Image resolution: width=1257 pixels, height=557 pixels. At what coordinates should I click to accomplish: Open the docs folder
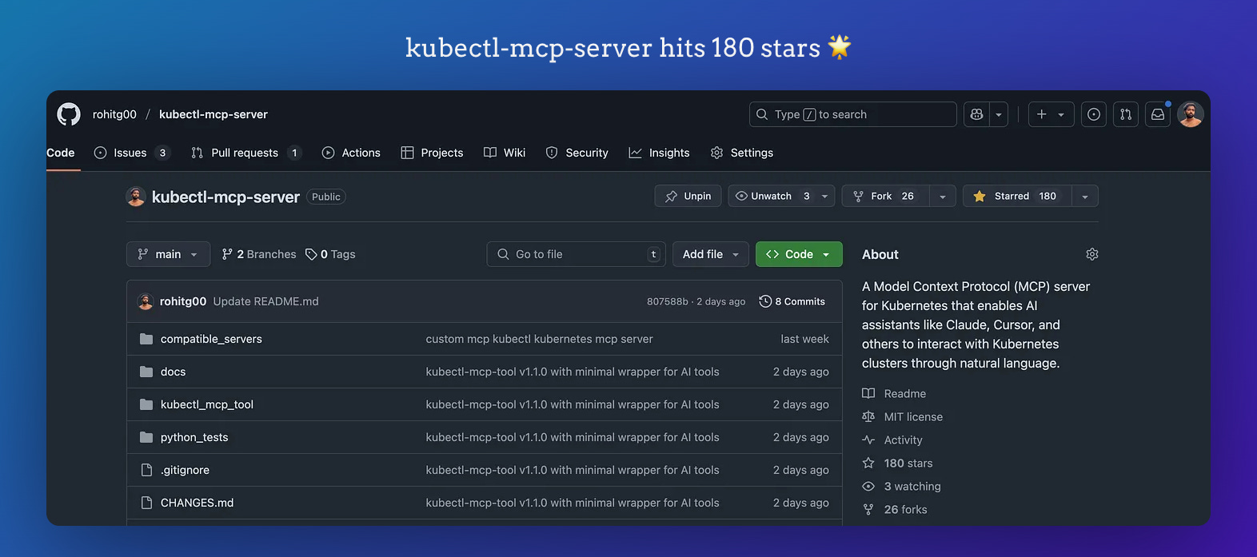(173, 372)
